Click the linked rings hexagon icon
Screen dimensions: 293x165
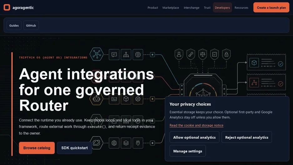97,143
